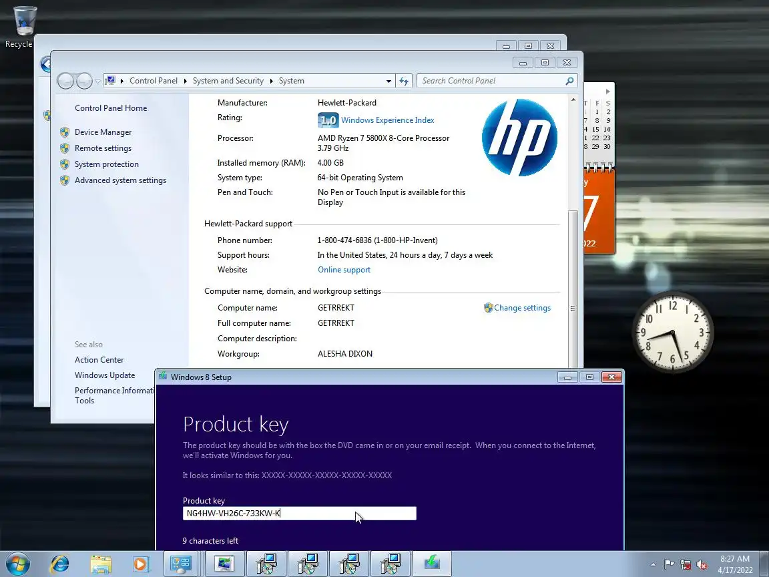
Task: Open Windows Media Player taskbar icon
Action: (x=141, y=564)
